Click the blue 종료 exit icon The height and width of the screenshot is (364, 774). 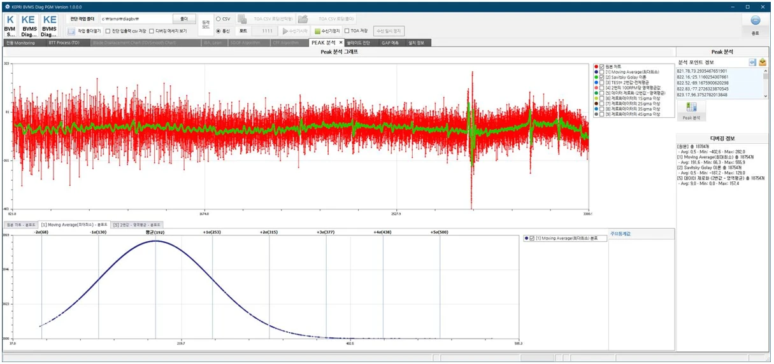click(755, 20)
